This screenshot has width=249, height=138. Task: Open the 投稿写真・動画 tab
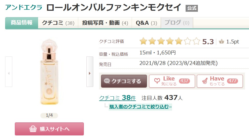(x=105, y=23)
